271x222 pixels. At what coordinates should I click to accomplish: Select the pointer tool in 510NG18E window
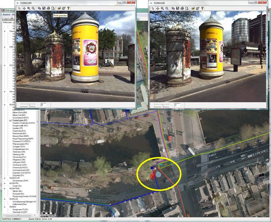pyautogui.click(x=153, y=8)
